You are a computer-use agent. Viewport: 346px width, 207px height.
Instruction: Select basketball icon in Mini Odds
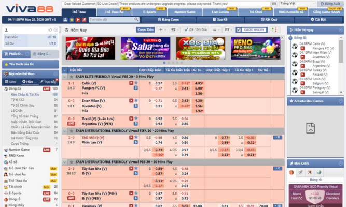pos(292,172)
